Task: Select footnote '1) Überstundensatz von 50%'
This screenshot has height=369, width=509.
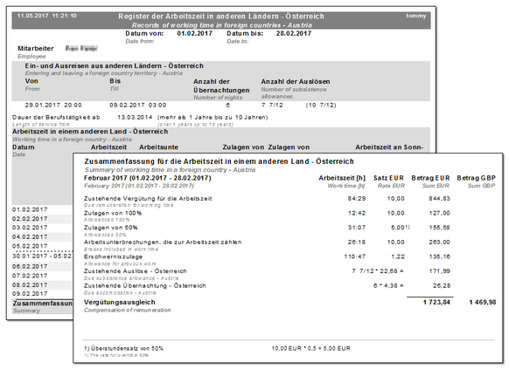Action: coord(123,349)
